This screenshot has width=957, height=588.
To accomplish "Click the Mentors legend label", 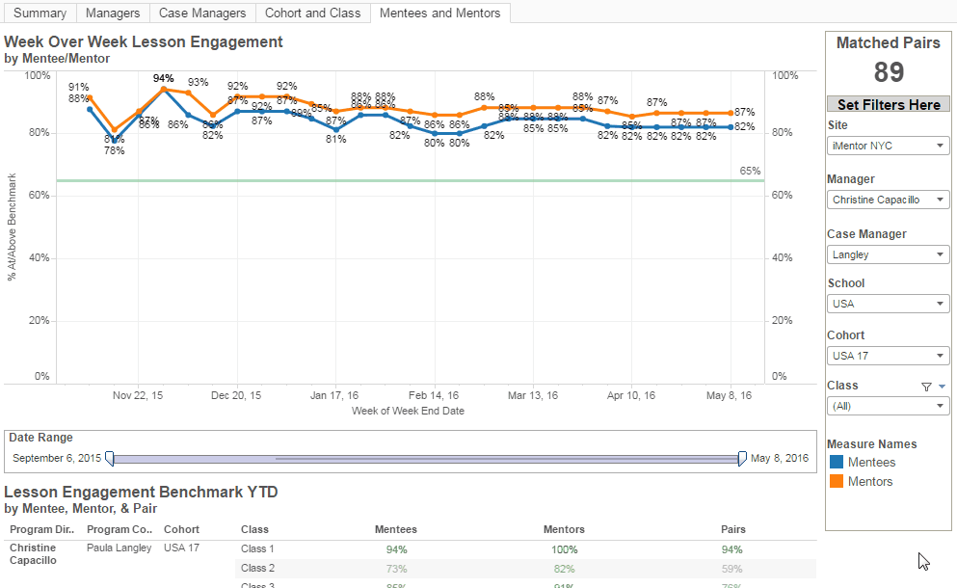I will [870, 481].
